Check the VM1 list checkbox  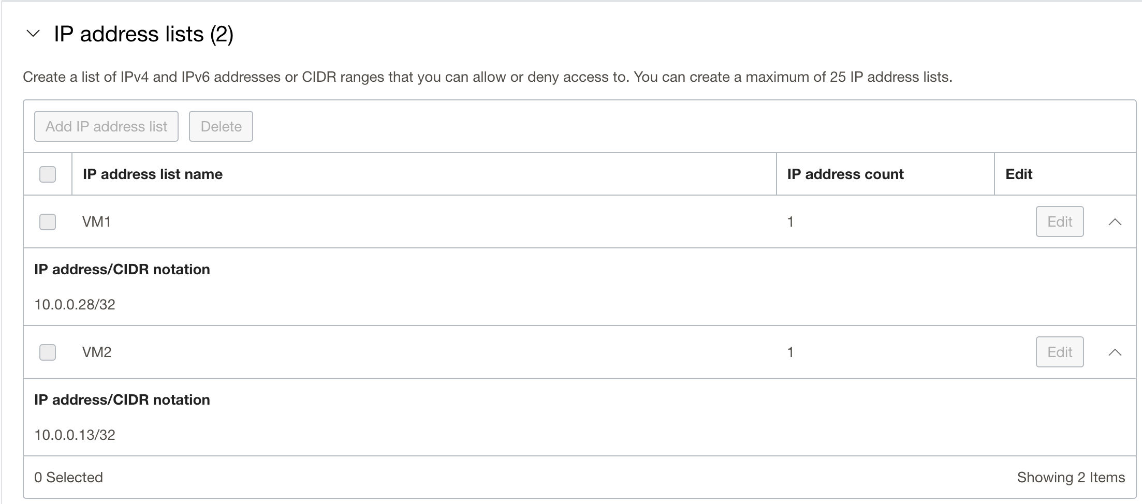(x=47, y=221)
